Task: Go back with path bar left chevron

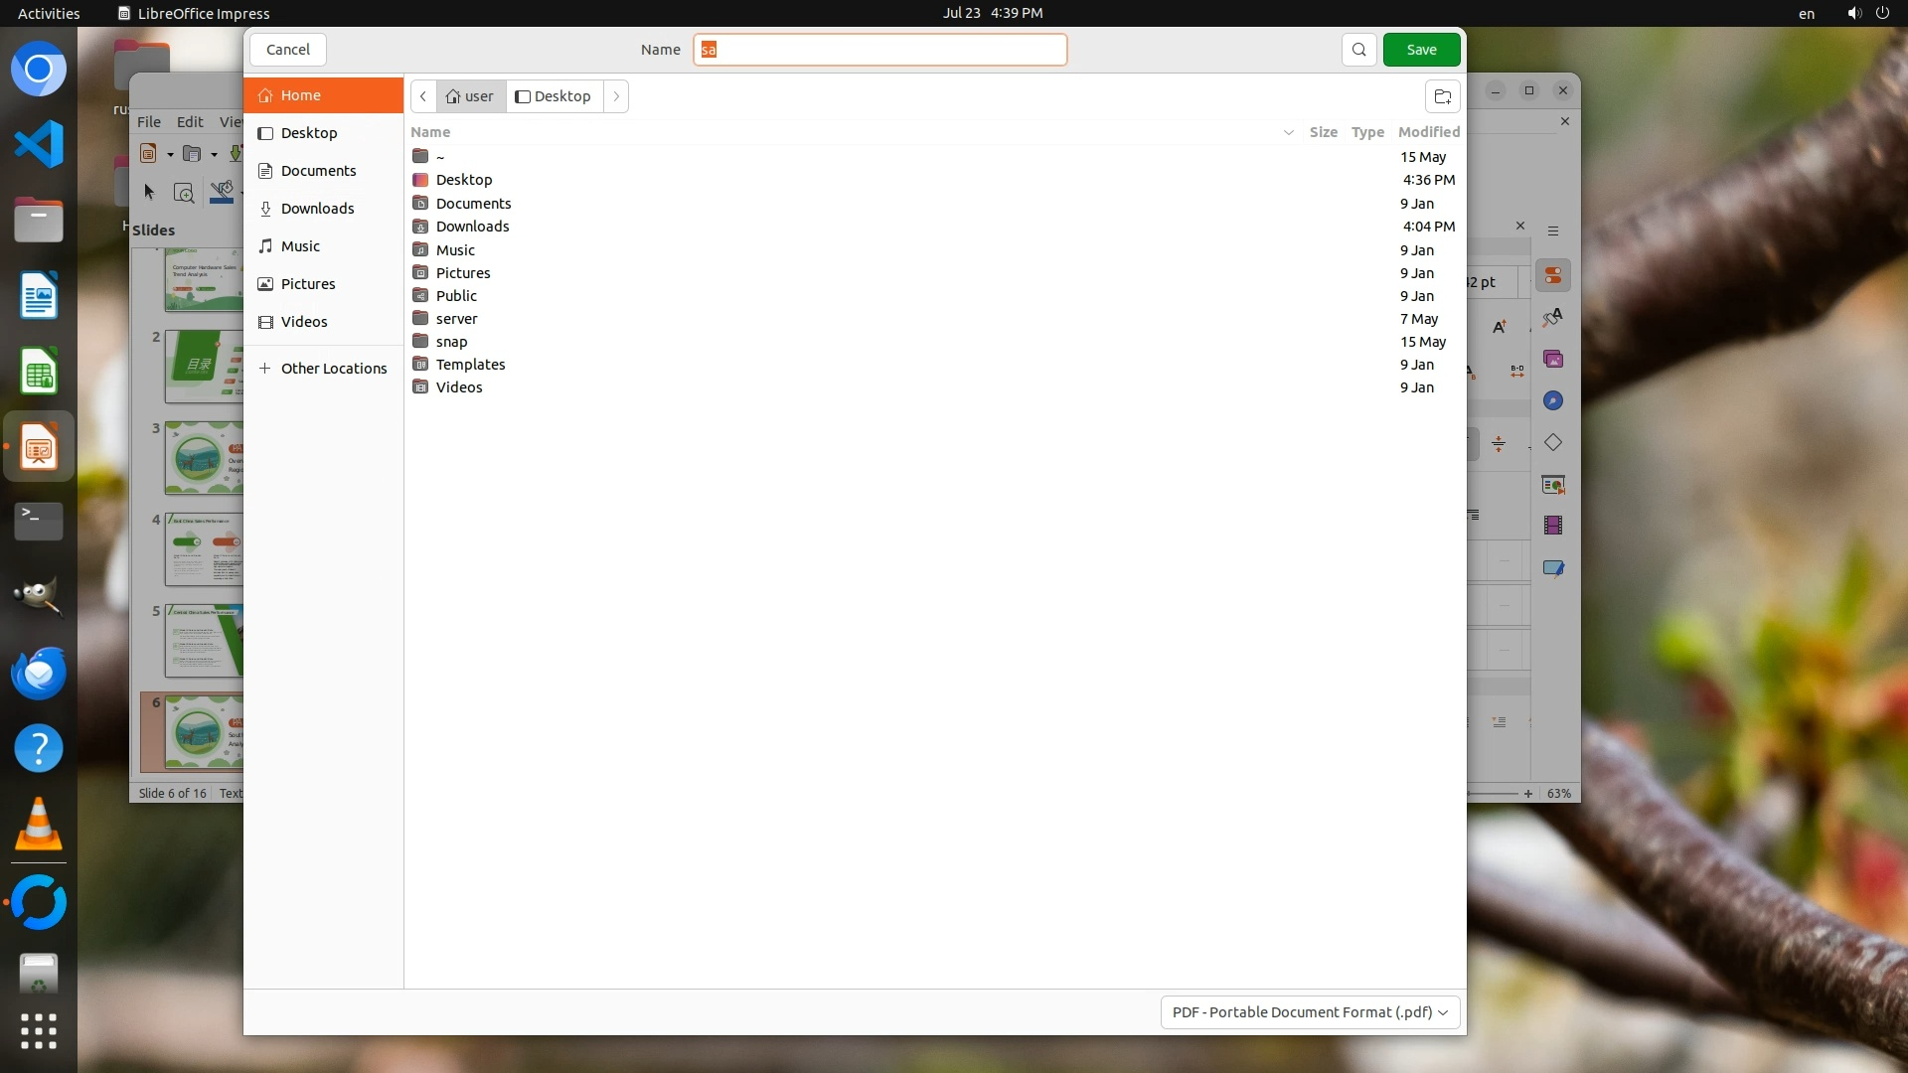Action: click(423, 96)
